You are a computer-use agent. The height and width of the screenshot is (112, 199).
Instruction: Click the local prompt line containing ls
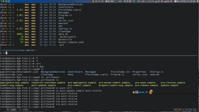(5, 53)
